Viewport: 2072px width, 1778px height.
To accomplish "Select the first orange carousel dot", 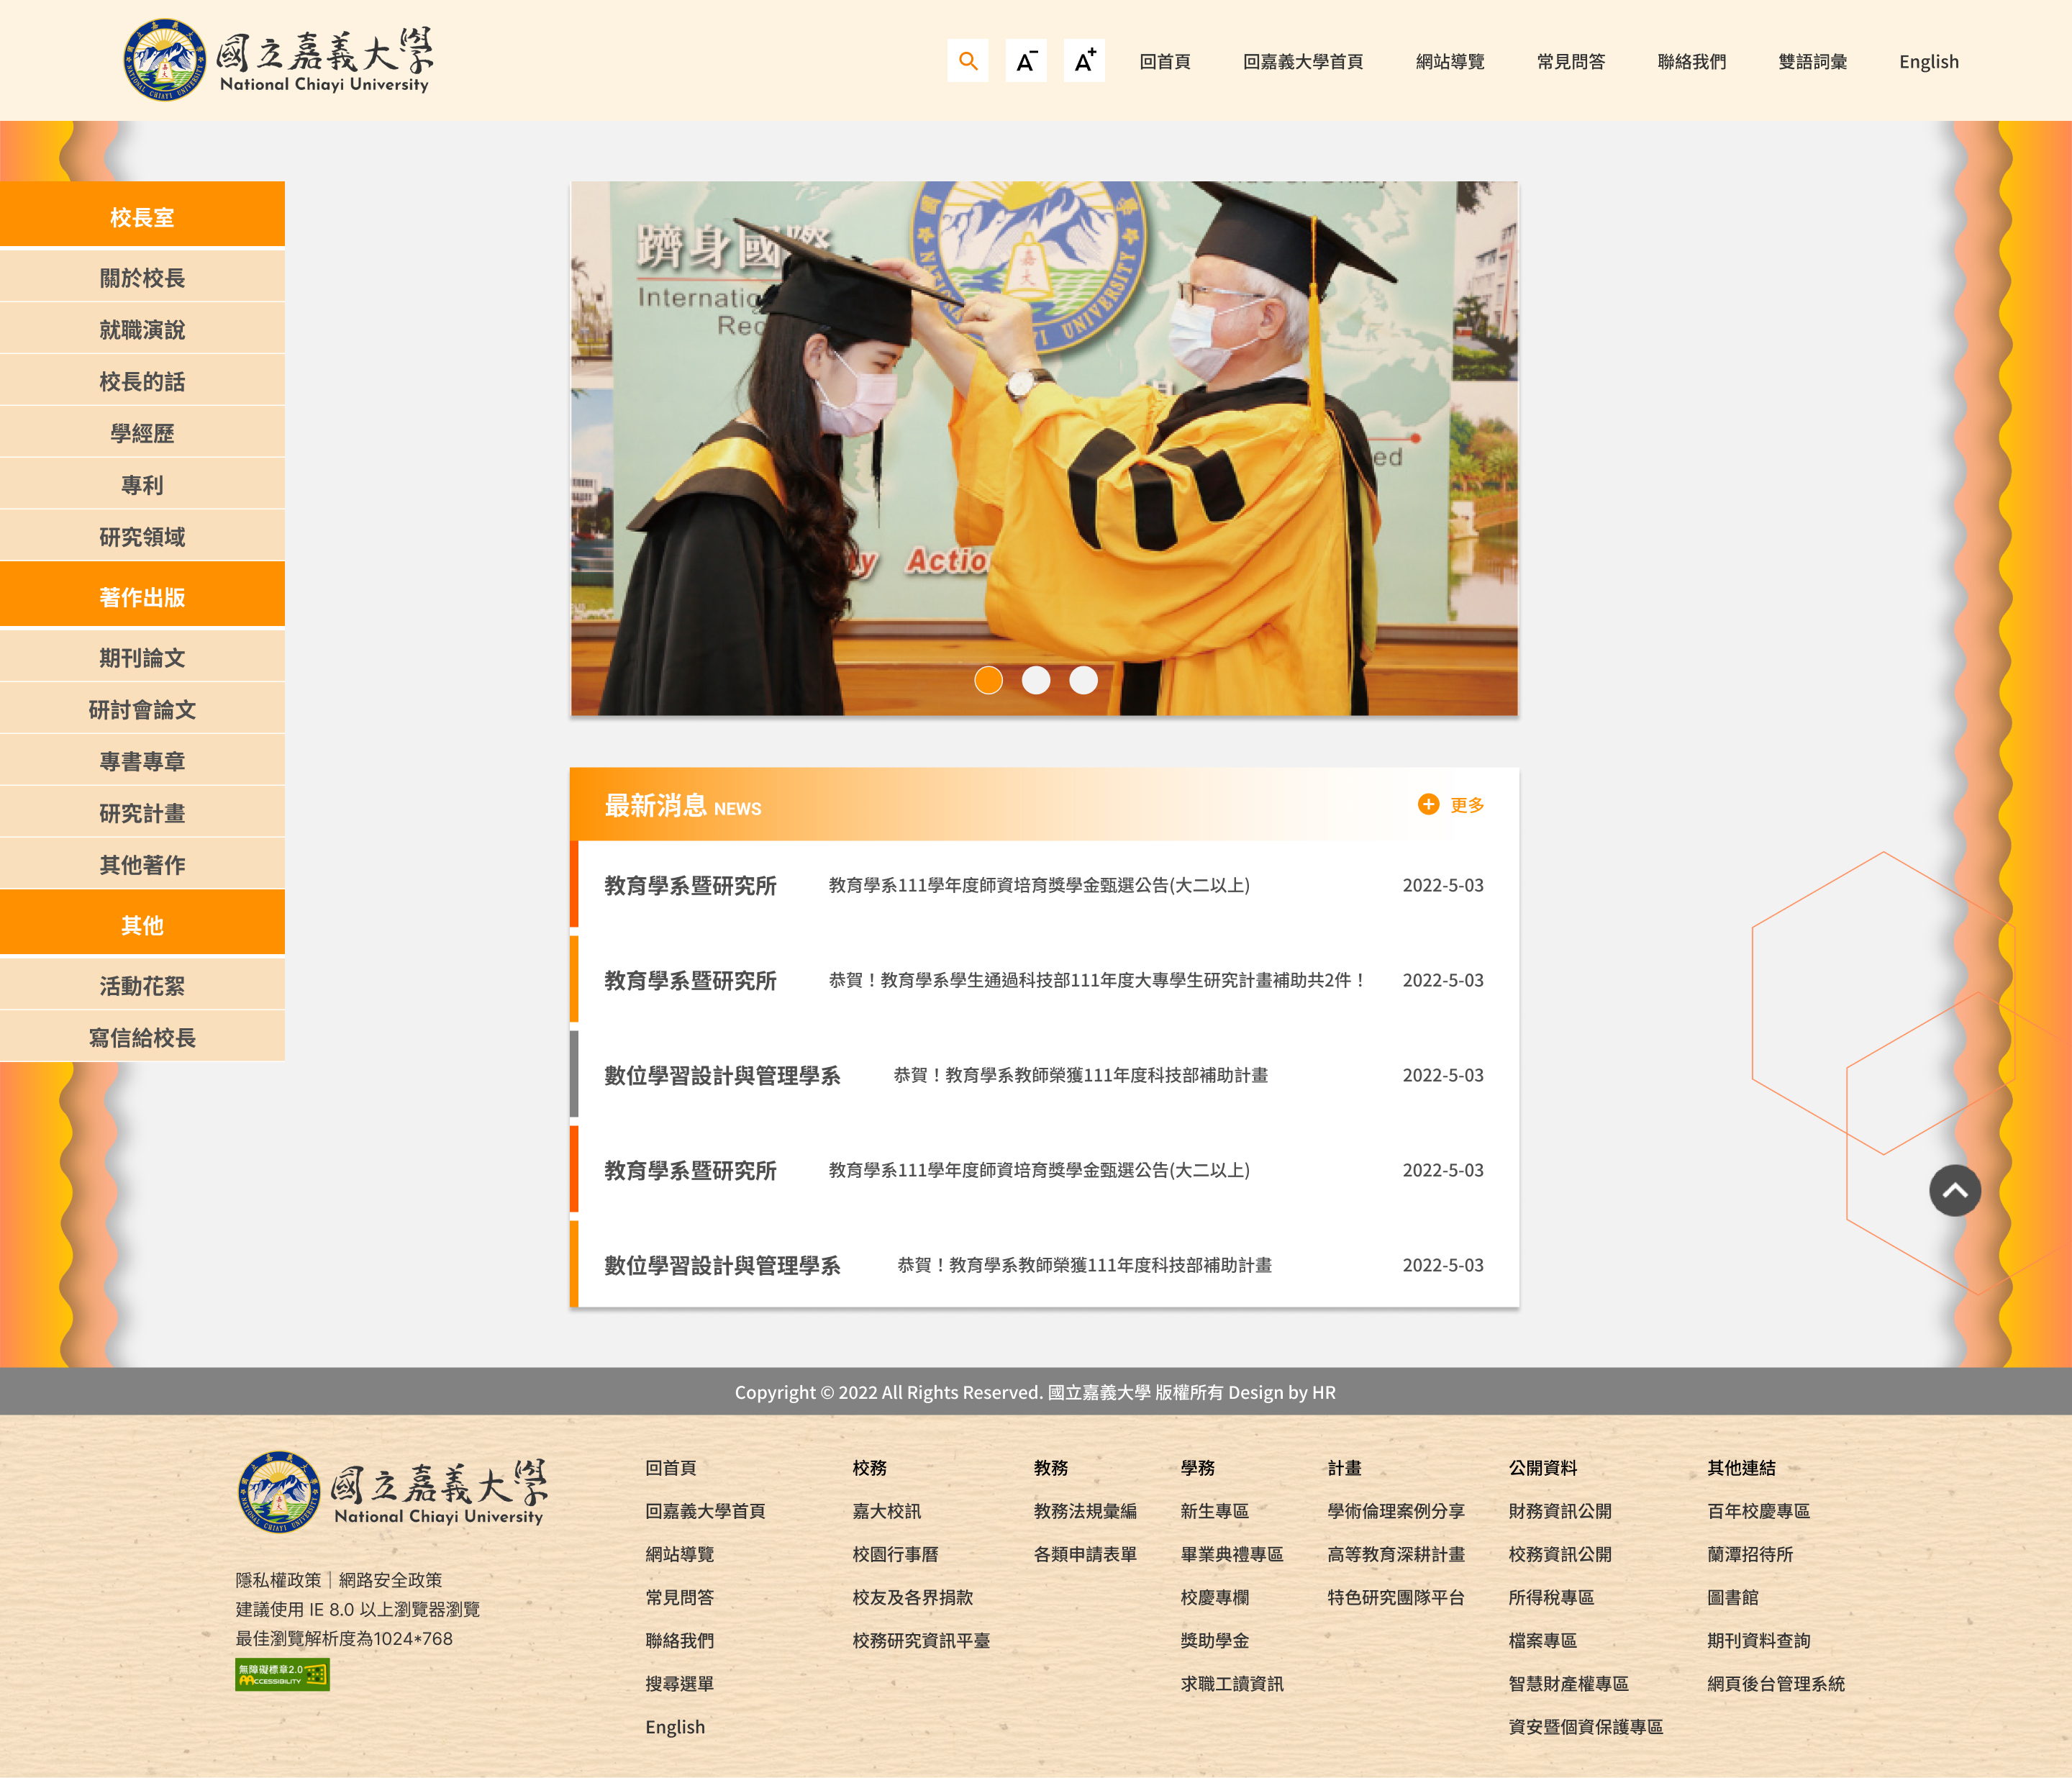I will point(988,680).
